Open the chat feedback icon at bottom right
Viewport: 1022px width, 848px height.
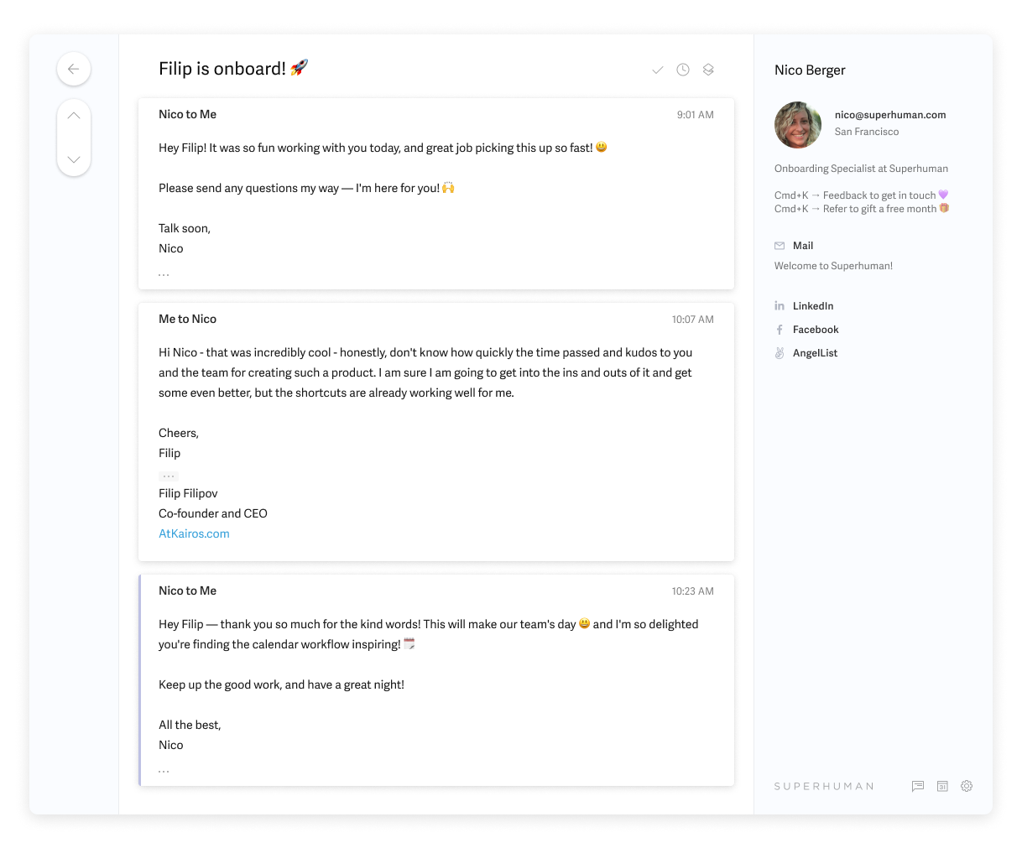tap(918, 786)
